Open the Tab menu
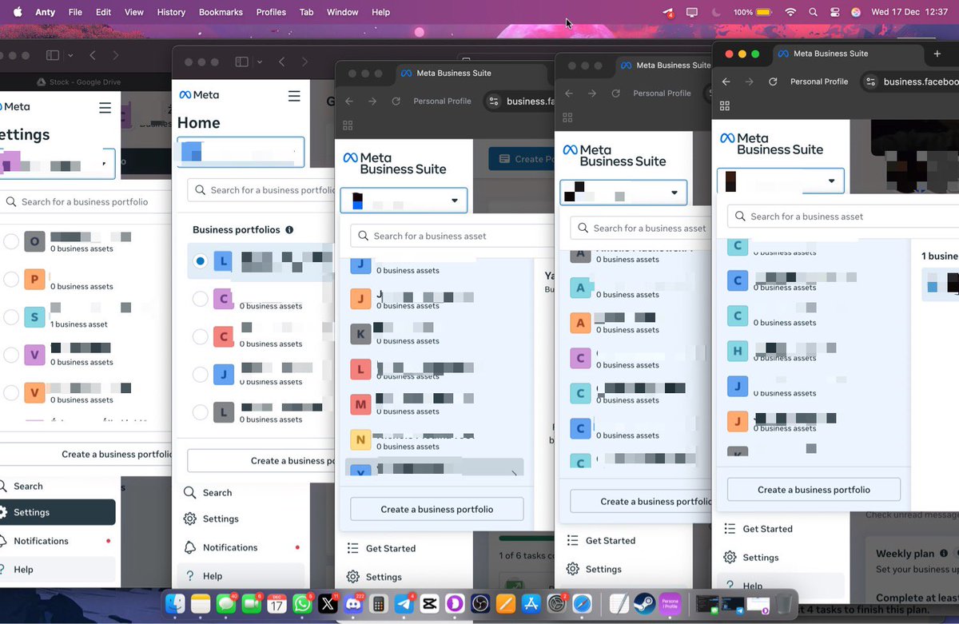 [306, 12]
